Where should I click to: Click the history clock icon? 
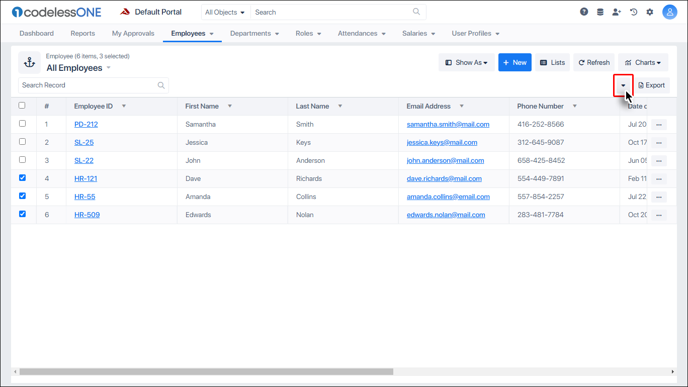click(x=633, y=11)
